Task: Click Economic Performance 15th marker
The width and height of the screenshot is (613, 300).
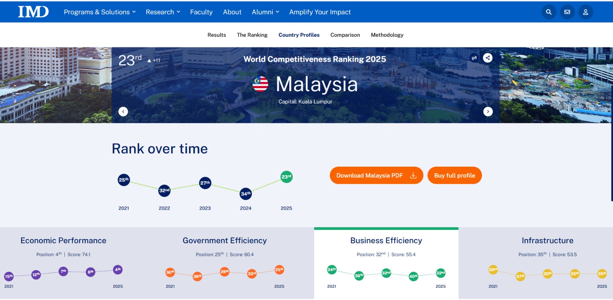Action: (9, 276)
